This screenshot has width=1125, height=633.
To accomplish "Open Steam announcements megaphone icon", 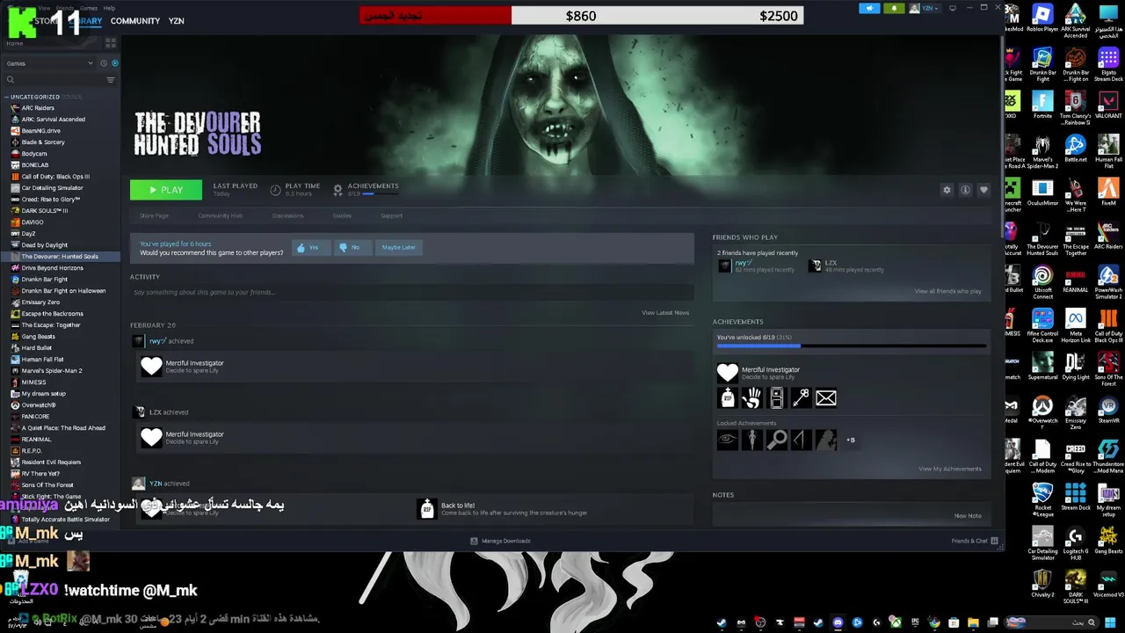I will [x=869, y=9].
